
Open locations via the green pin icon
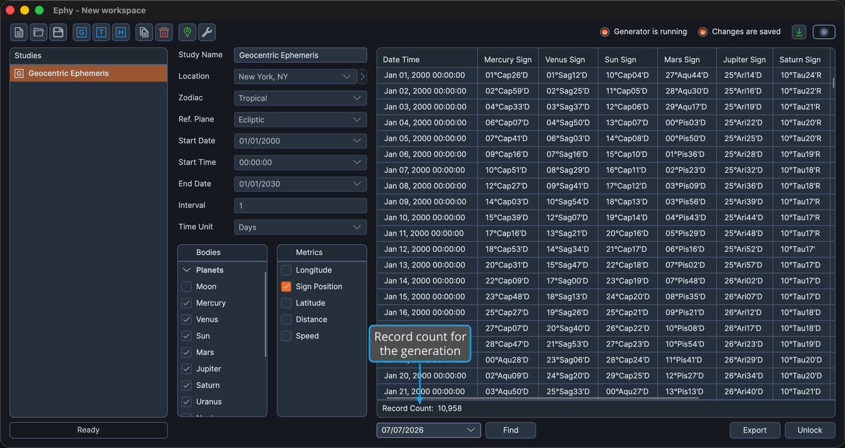coord(187,32)
